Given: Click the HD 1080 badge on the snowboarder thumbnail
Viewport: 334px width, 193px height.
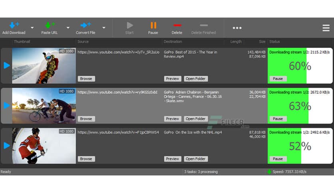Looking at the screenshot, I should [x=66, y=51].
